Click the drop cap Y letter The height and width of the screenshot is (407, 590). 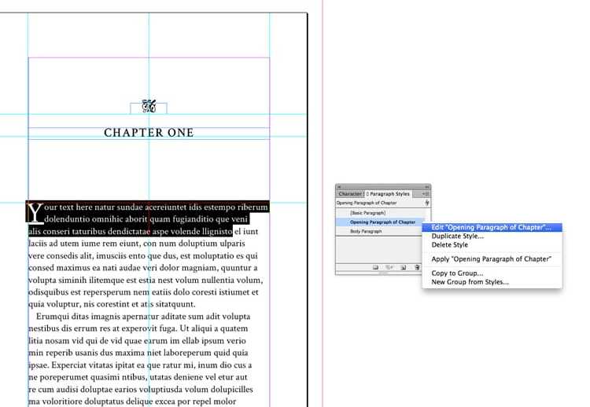point(35,213)
